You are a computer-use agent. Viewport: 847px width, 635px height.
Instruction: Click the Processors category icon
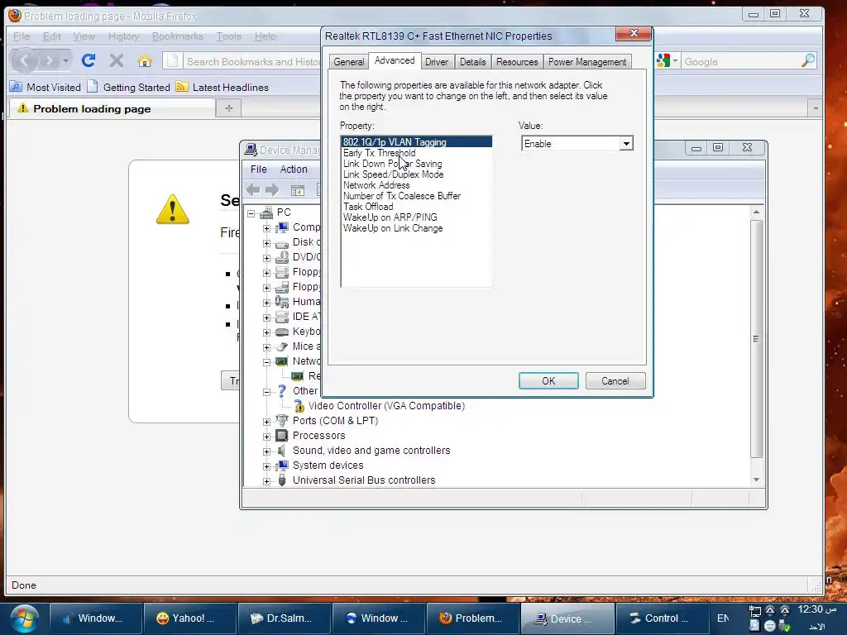pyautogui.click(x=281, y=435)
